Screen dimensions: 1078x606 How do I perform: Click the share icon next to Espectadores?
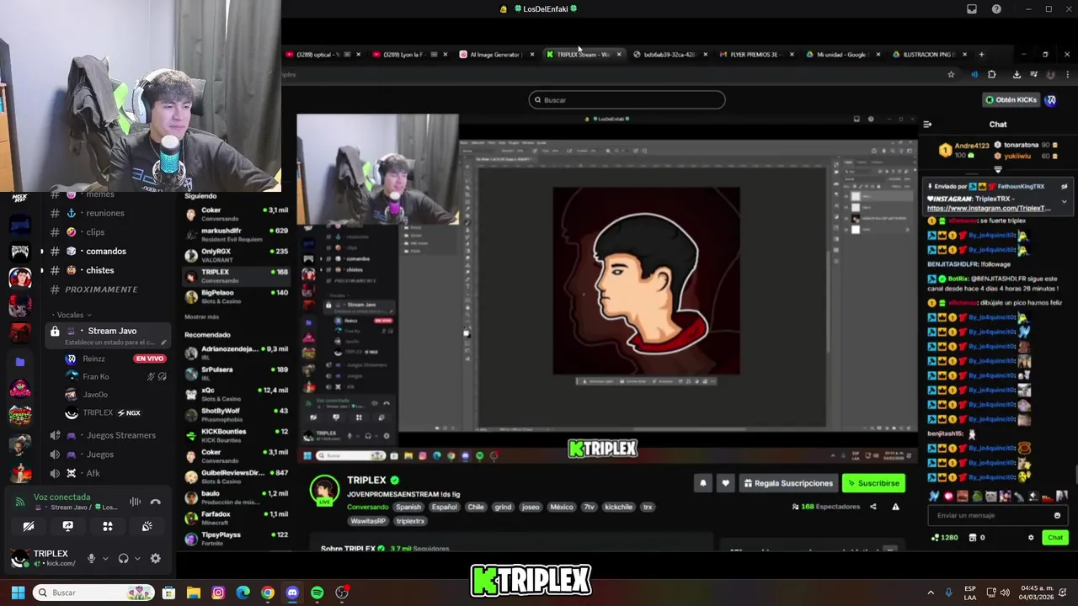point(873,507)
